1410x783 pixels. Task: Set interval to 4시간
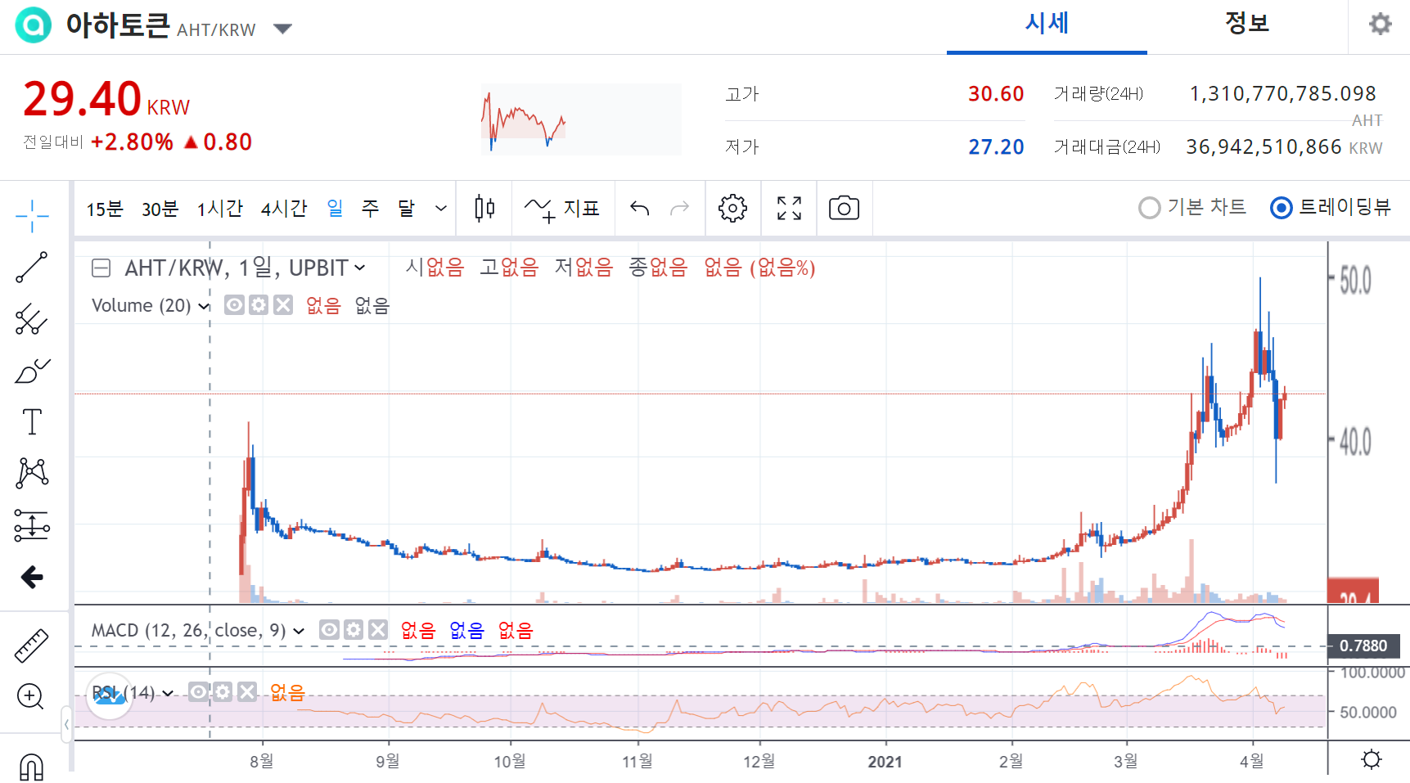coord(283,209)
